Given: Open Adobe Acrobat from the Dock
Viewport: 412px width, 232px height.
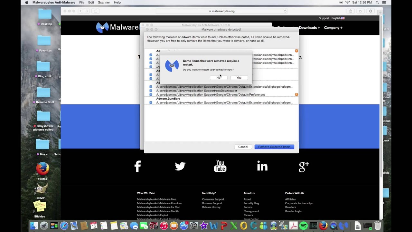Looking at the screenshot, I should [x=293, y=226].
